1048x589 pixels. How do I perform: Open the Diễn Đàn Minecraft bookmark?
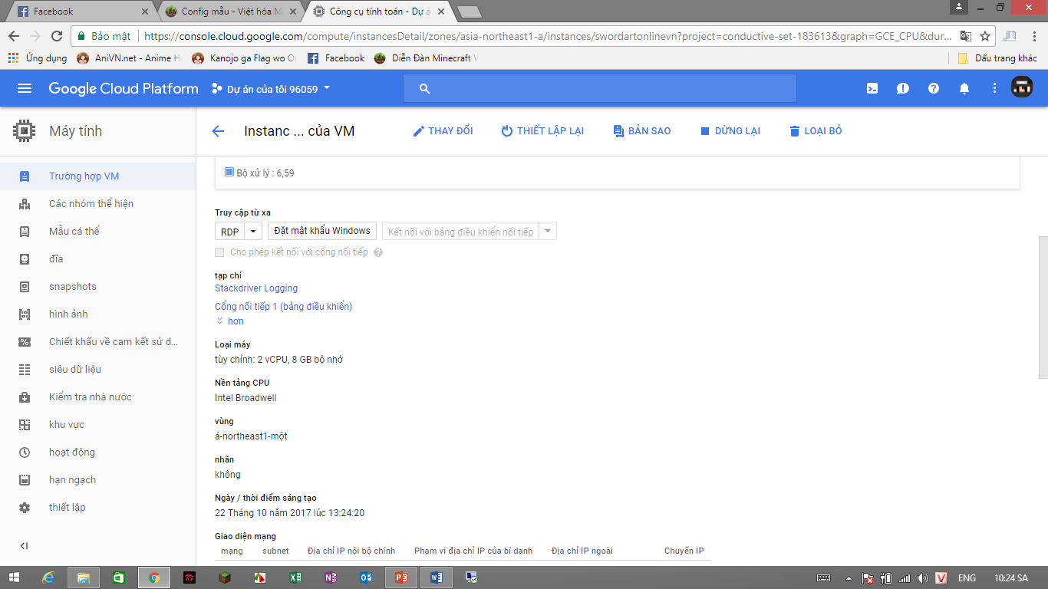coord(425,58)
